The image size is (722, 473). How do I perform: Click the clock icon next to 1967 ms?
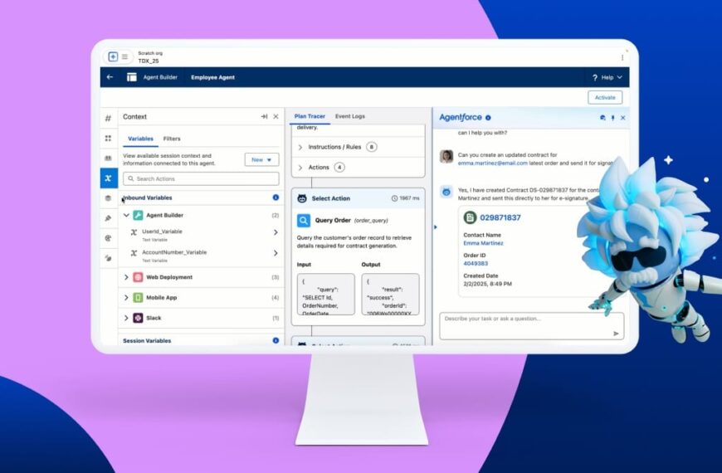pyautogui.click(x=394, y=198)
